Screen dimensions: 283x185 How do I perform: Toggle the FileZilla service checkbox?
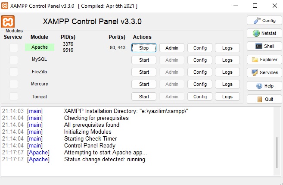(14, 72)
